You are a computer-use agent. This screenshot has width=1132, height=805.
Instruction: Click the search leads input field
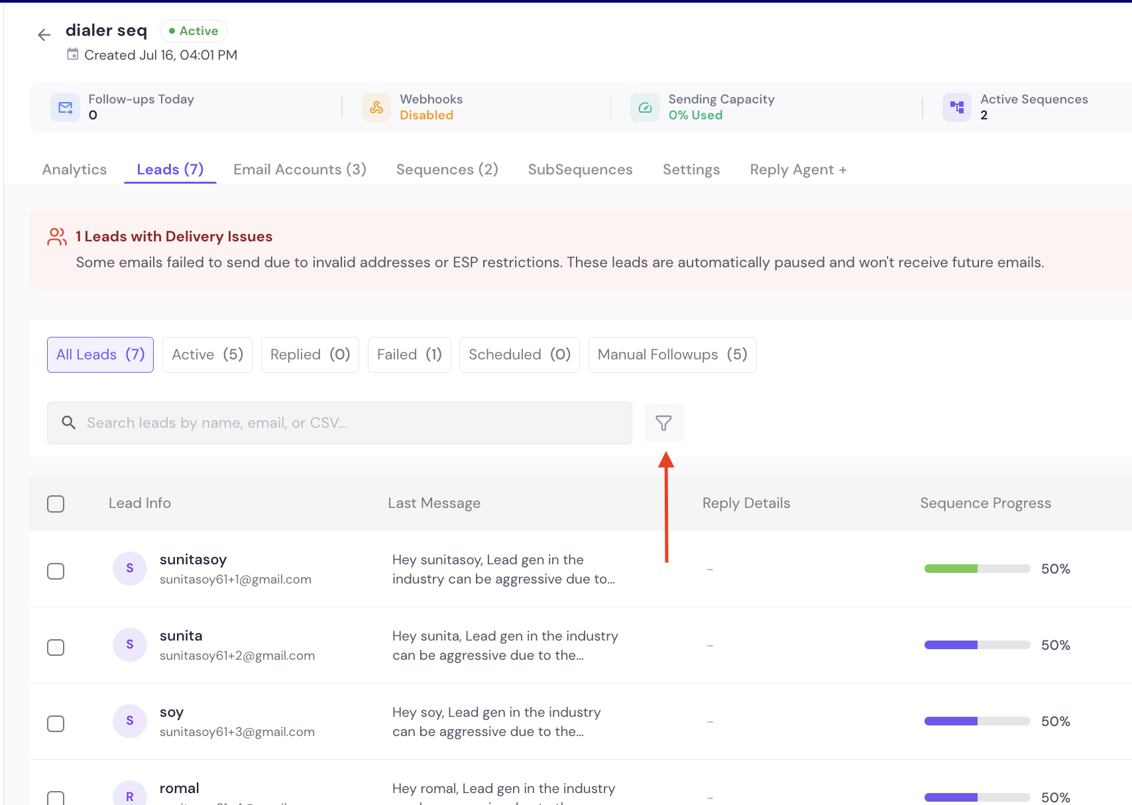[x=339, y=423]
